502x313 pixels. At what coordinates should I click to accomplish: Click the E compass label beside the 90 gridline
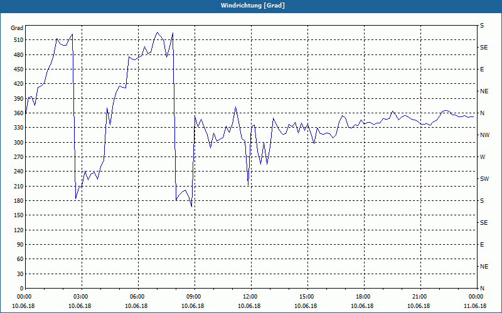pyautogui.click(x=482, y=245)
